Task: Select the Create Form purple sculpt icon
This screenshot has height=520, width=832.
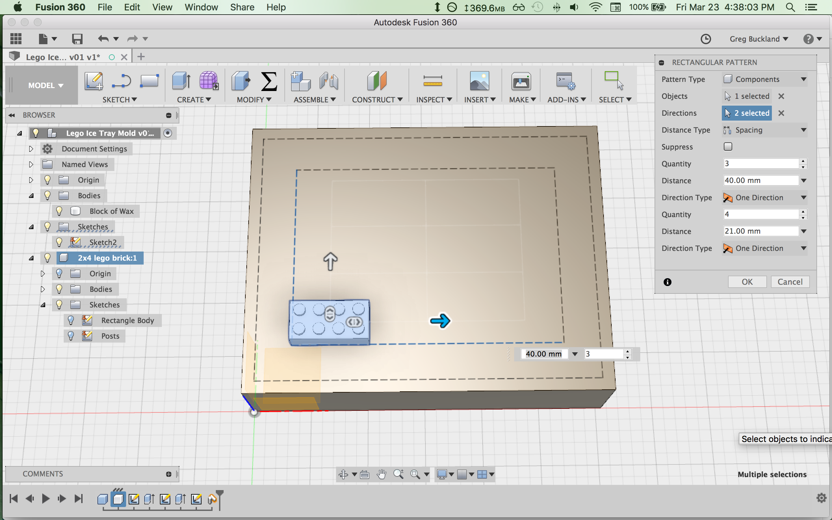Action: [208, 81]
